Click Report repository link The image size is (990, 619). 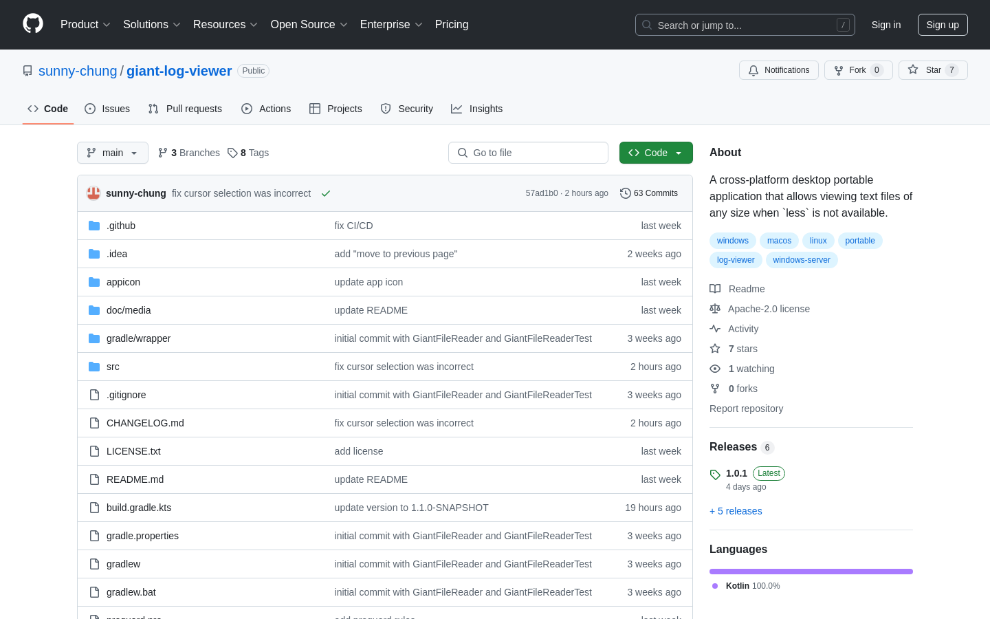click(746, 409)
